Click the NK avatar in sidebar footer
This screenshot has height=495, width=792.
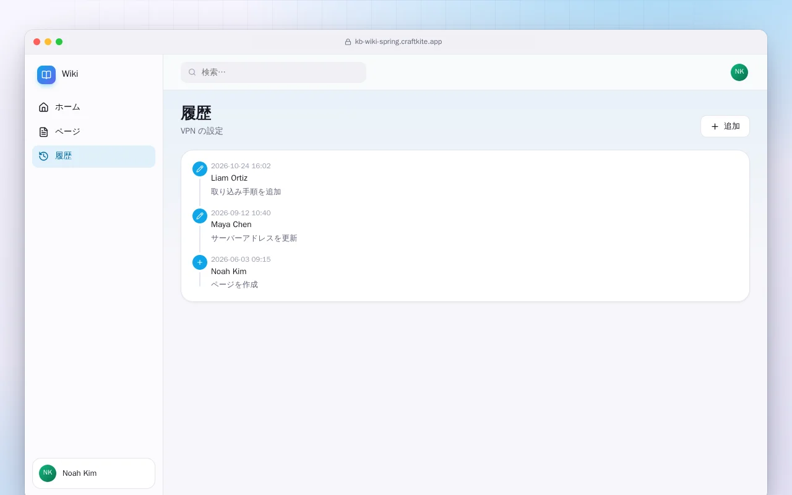pyautogui.click(x=48, y=473)
